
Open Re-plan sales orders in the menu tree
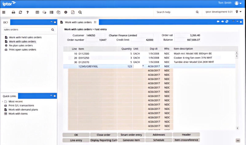(x=20, y=45)
